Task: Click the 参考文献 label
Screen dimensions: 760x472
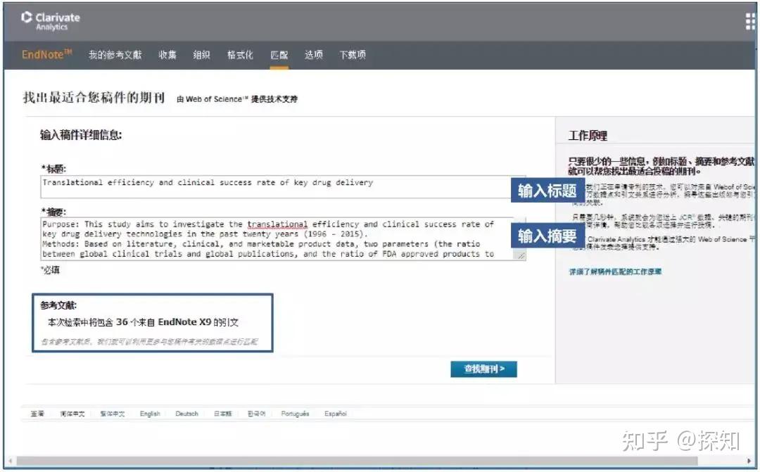Action: click(58, 305)
